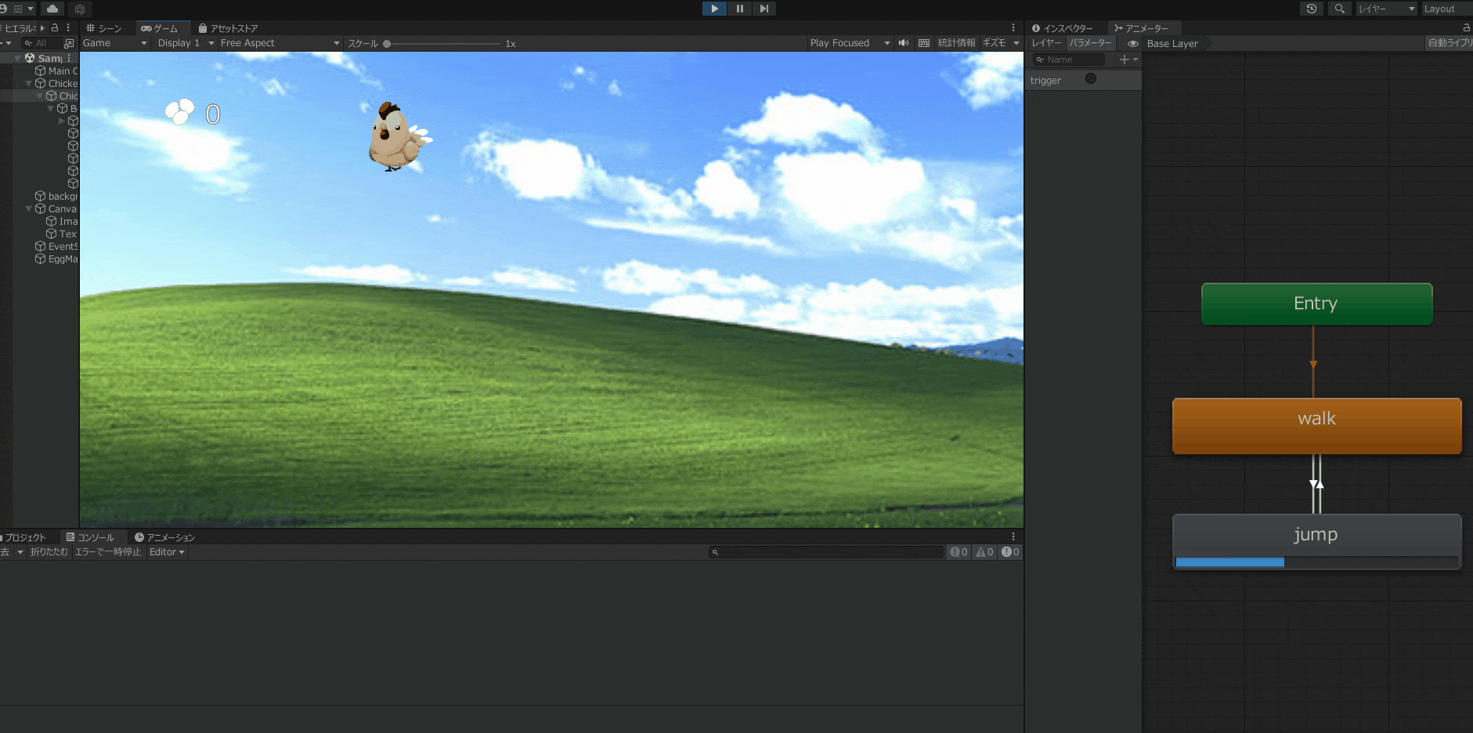Open the cloud services icon

click(x=52, y=9)
